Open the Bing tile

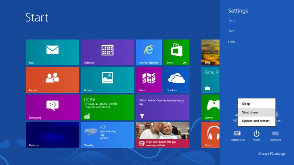(x=210, y=52)
